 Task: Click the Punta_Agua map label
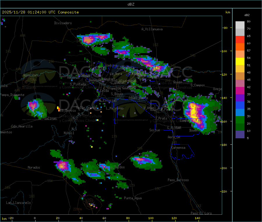(133, 198)
